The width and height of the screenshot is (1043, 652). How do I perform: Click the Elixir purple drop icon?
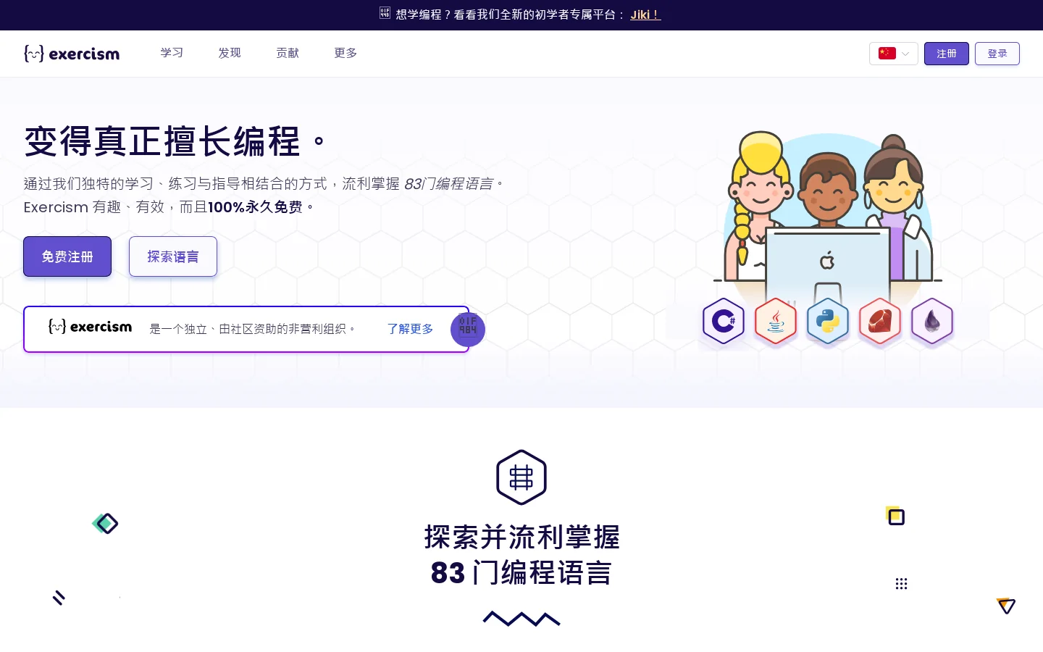pos(932,321)
